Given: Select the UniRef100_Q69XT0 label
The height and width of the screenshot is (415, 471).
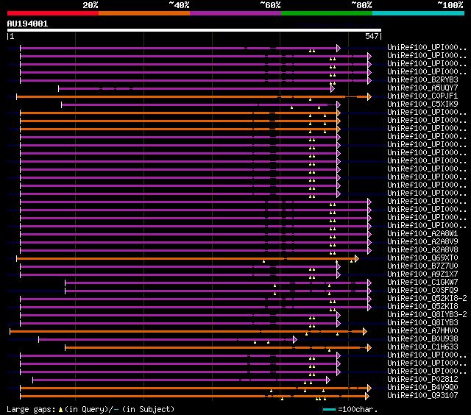Looking at the screenshot, I should pyautogui.click(x=422, y=258).
